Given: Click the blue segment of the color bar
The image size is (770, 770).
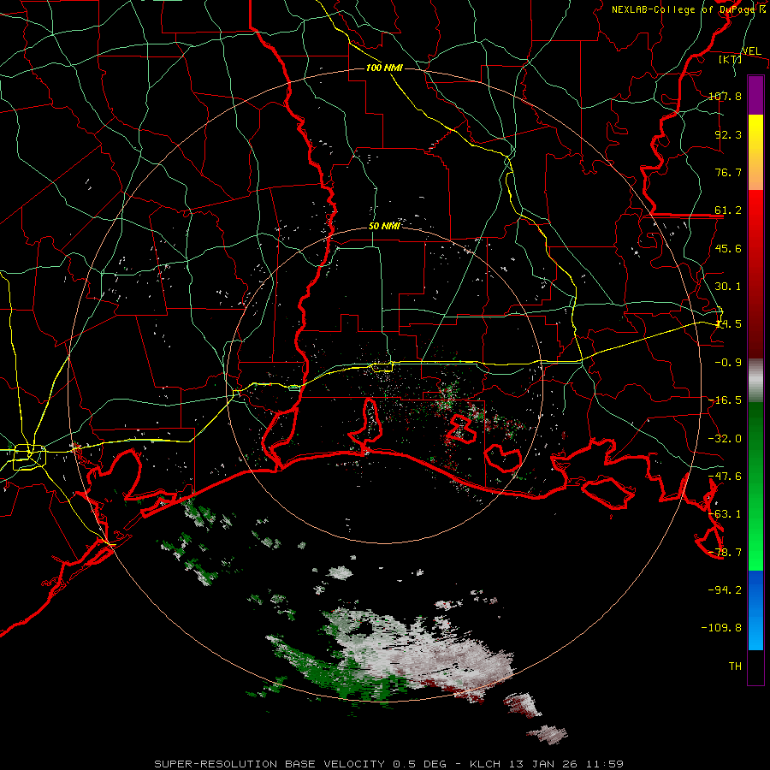Looking at the screenshot, I should pos(755,610).
